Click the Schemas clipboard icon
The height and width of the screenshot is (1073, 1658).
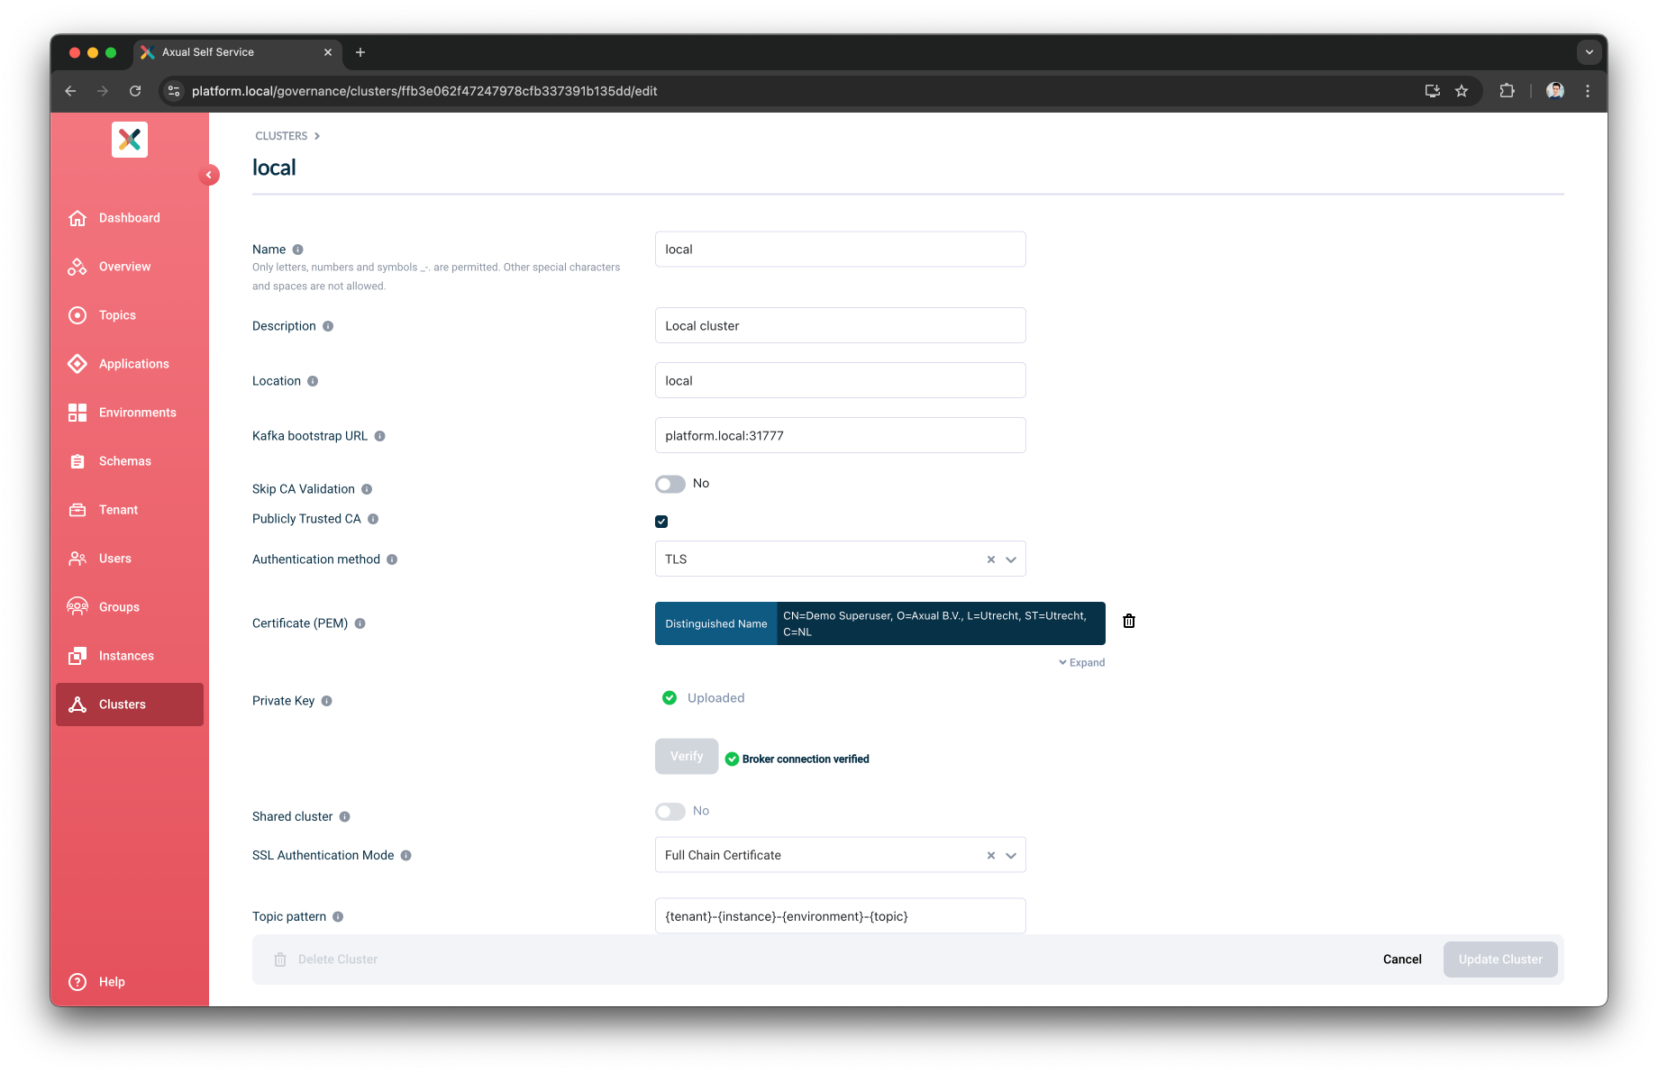point(77,461)
